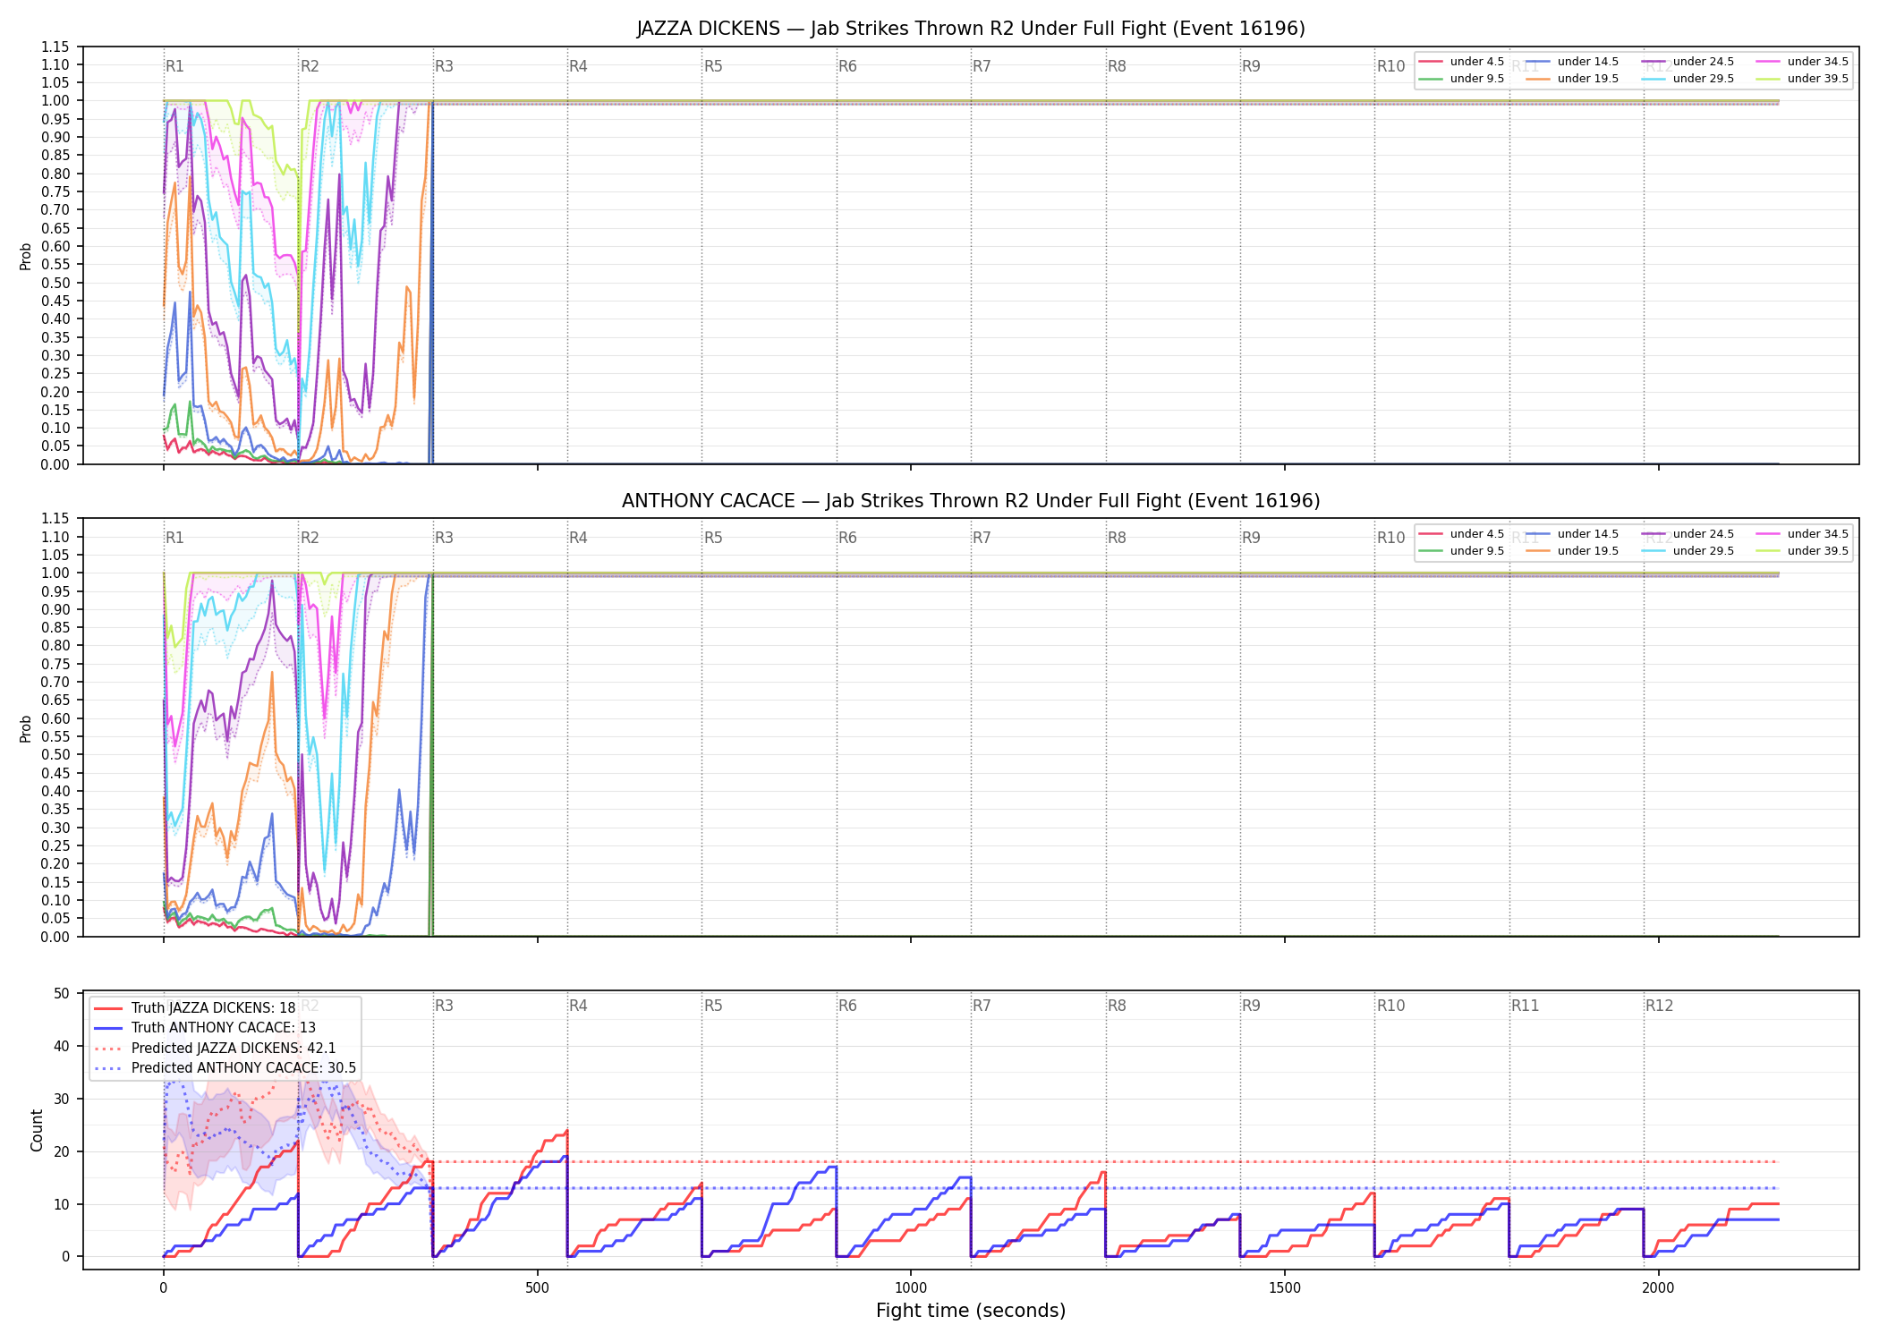Click the 'Count' y-axis label

(37, 1131)
